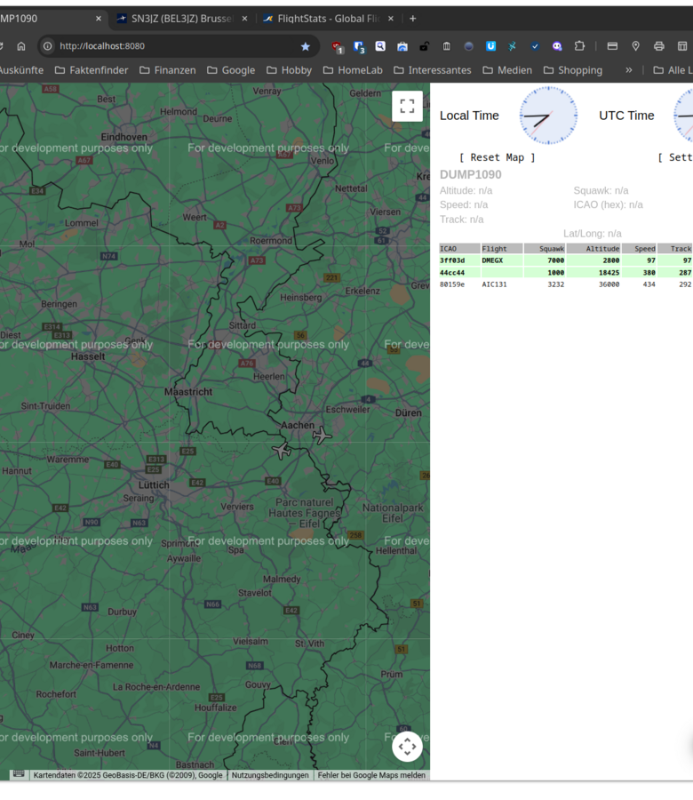Click the Reset Map button

tap(498, 157)
